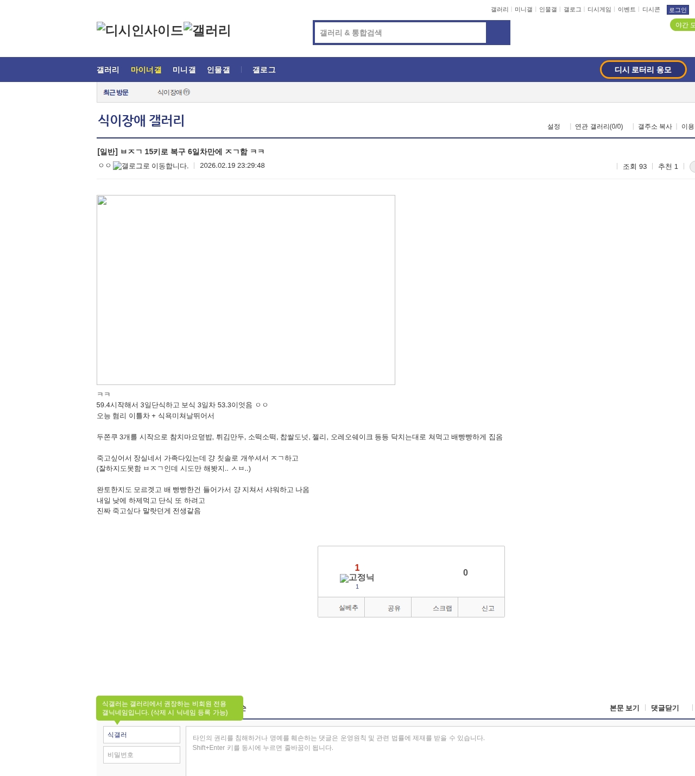Open author's 갤로그 via the small icon
The image size is (695, 776).
(x=117, y=166)
